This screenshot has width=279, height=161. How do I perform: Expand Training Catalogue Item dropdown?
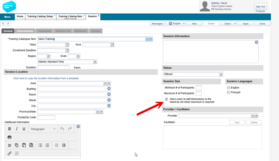tap(151, 39)
